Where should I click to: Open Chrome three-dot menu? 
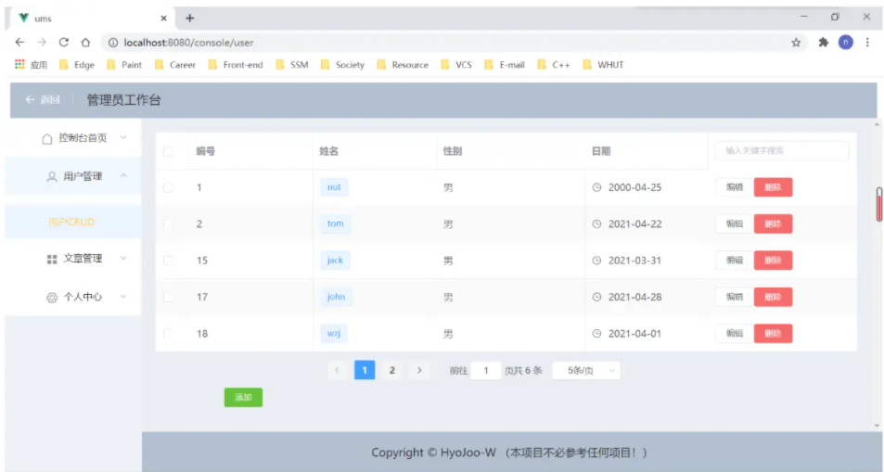[867, 43]
